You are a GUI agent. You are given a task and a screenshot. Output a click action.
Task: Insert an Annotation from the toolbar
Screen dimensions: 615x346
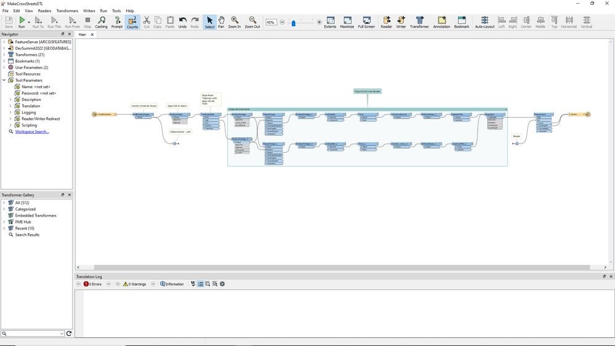tap(441, 22)
